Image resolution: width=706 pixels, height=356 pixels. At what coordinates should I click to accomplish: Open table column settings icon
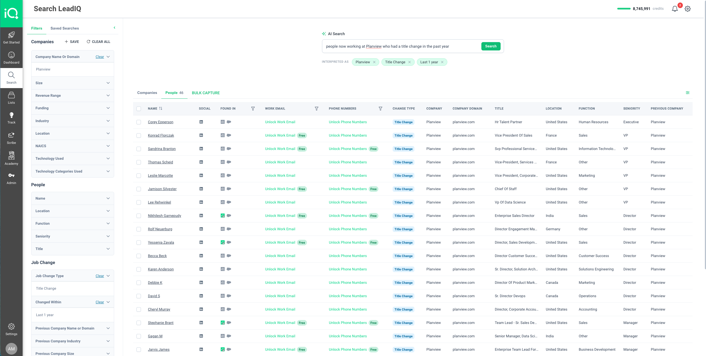pos(688,93)
